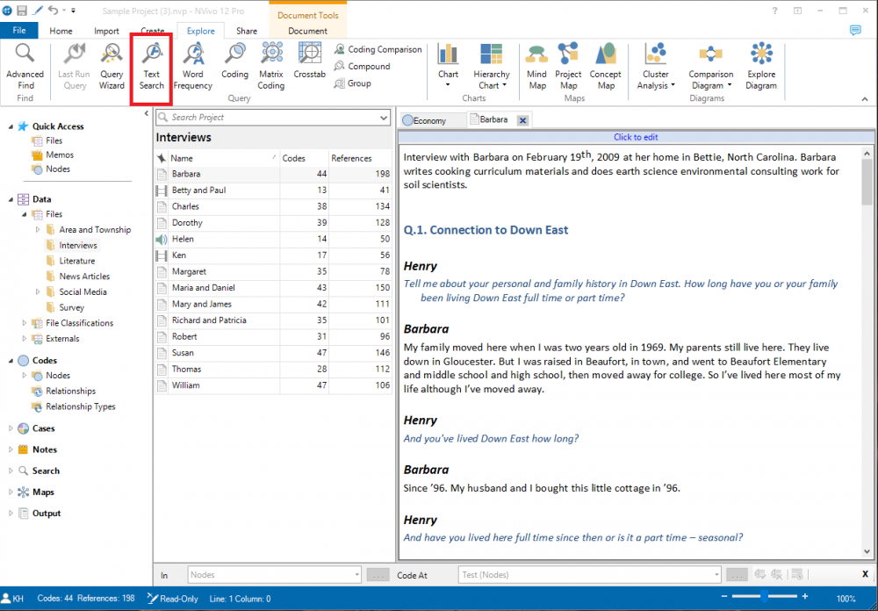
Task: Click the Undo arrow in title bar
Action: [x=53, y=11]
